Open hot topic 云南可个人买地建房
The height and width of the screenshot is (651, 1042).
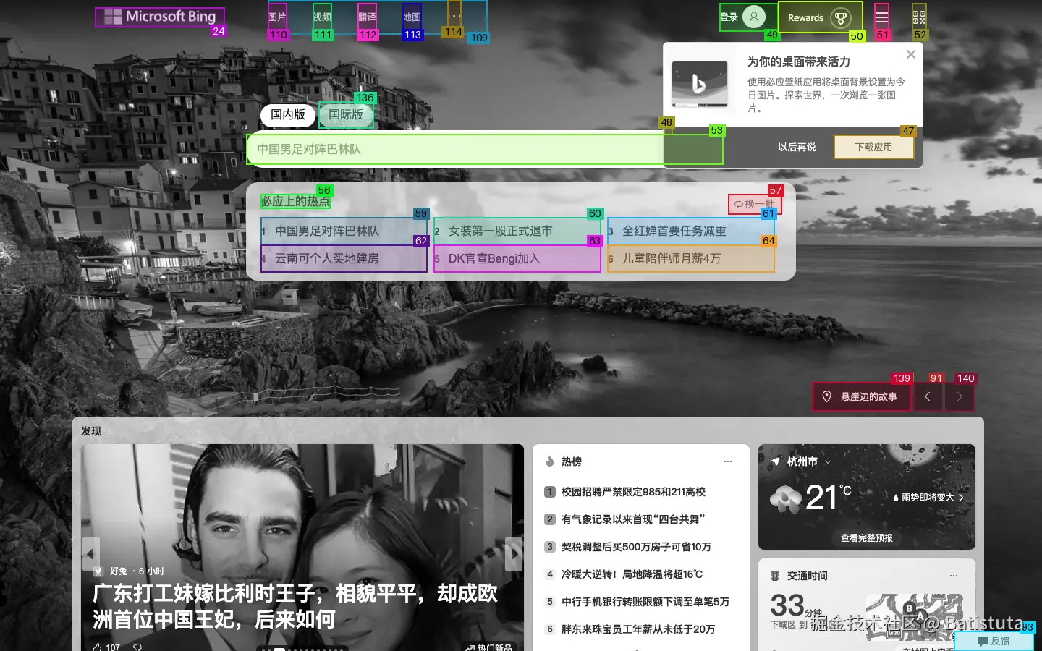344,258
